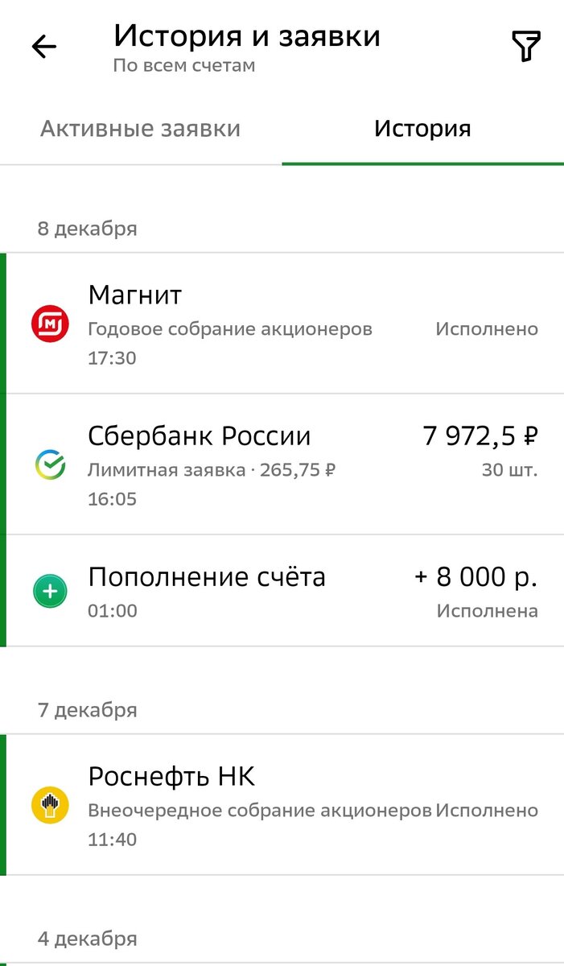
Task: Tap the 8 декабря date header
Action: click(x=89, y=228)
